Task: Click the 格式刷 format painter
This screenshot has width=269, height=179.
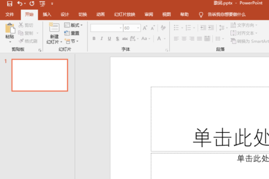Action: tap(28, 41)
